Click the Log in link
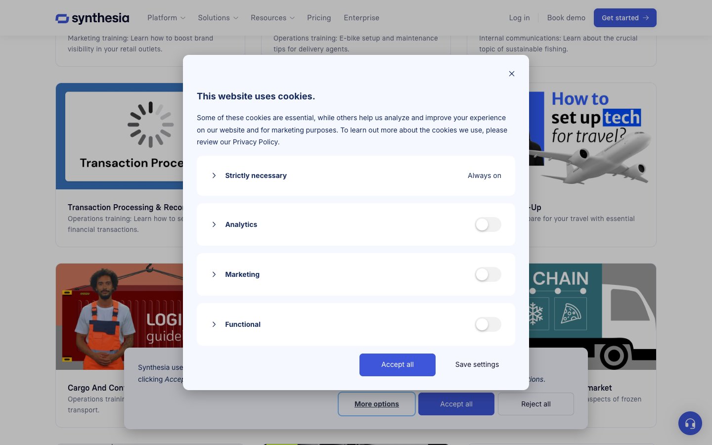Screen dimensions: 712x445 click(519, 18)
